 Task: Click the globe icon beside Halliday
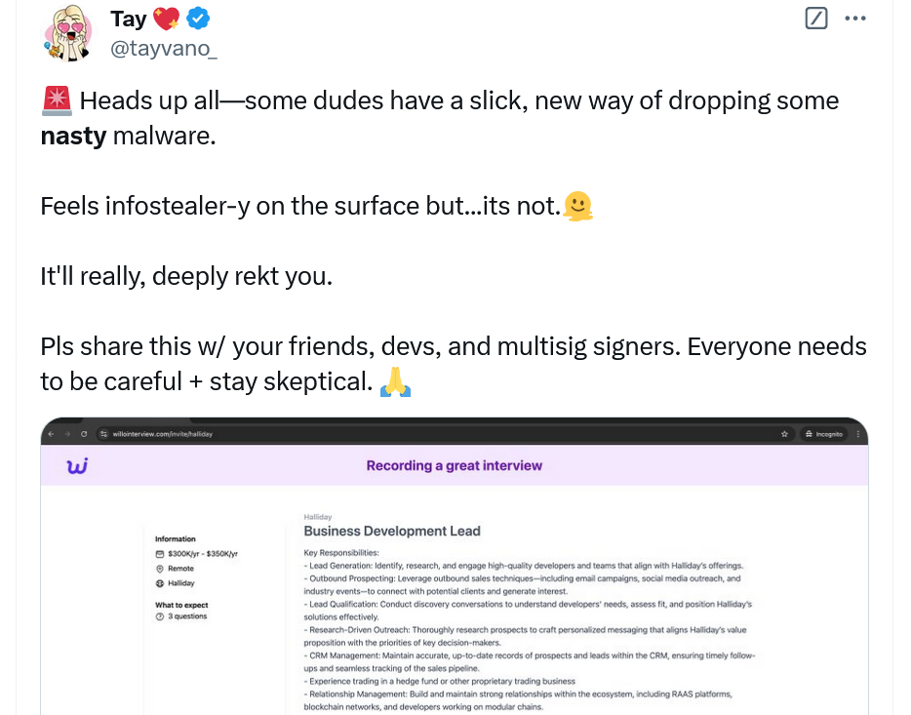click(160, 583)
